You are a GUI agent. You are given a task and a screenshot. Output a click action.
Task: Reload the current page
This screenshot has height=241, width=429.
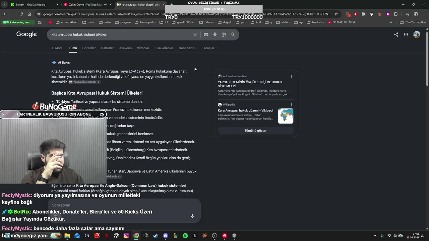(x=21, y=14)
